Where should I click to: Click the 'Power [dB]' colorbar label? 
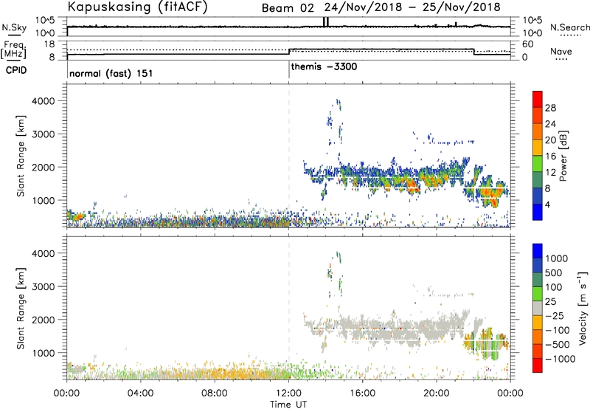[563, 156]
